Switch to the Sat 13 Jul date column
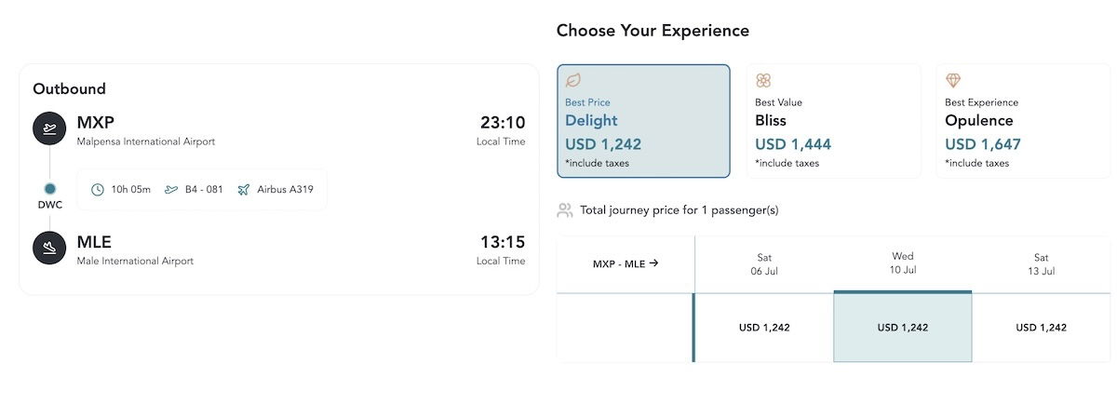This screenshot has height=404, width=1117. coord(1042,264)
